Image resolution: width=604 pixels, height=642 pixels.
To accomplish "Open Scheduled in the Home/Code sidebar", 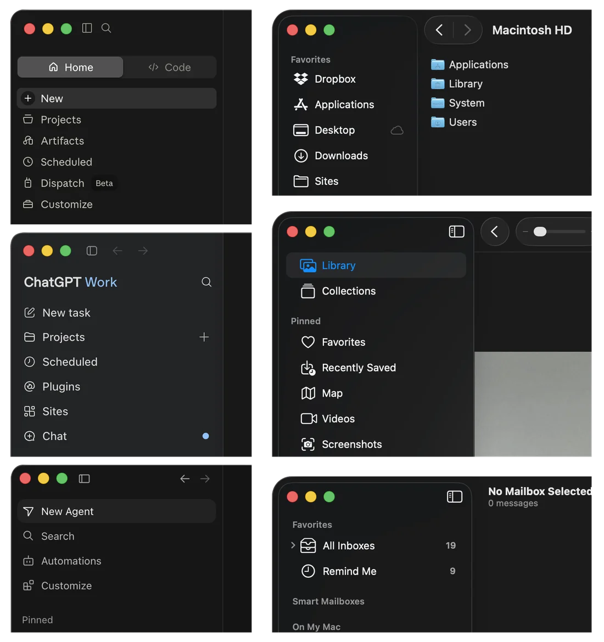I will tap(117, 162).
